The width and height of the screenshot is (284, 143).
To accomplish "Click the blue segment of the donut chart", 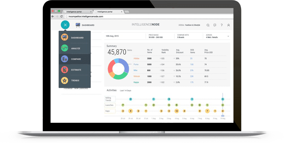I will tap(124, 64).
